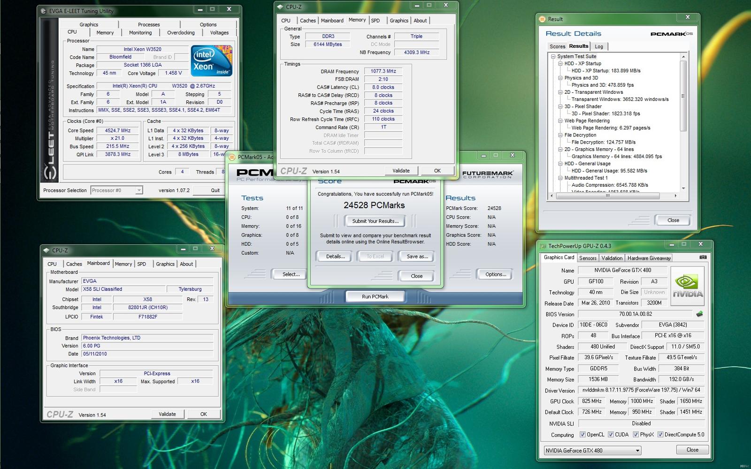Viewport: 751px width, 469px height.
Task: Click the TechPowerUp GPU-Z title bar icon
Action: click(x=543, y=246)
